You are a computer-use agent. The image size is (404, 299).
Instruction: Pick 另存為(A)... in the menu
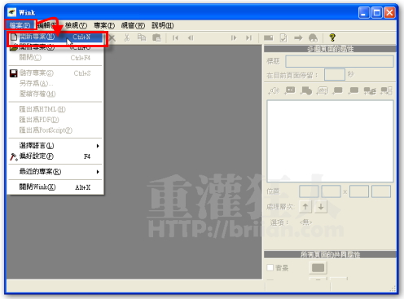point(55,83)
